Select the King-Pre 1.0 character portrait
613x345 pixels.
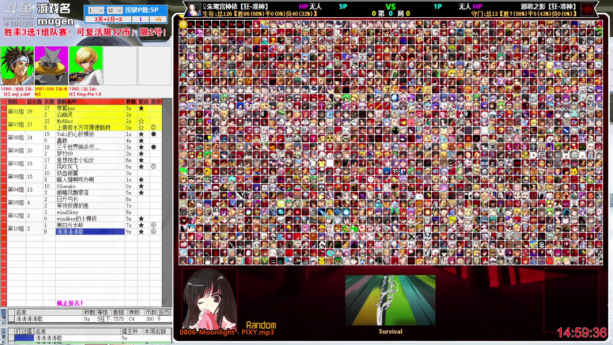click(x=86, y=66)
